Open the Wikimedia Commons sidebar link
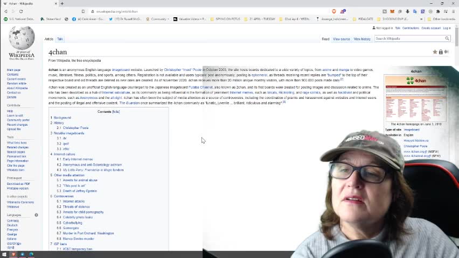Screen dimensions: 459x258 pyautogui.click(x=20, y=202)
